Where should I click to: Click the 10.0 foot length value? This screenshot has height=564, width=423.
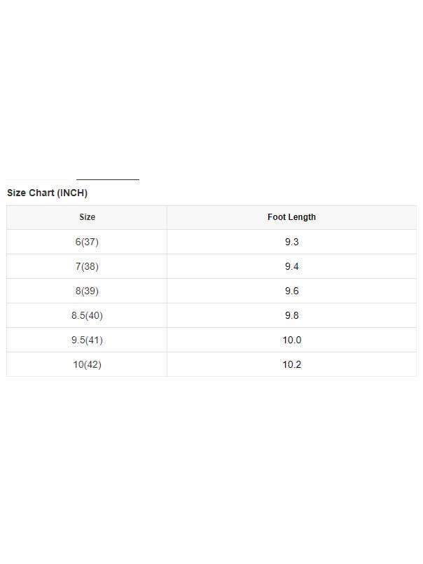pyautogui.click(x=291, y=340)
